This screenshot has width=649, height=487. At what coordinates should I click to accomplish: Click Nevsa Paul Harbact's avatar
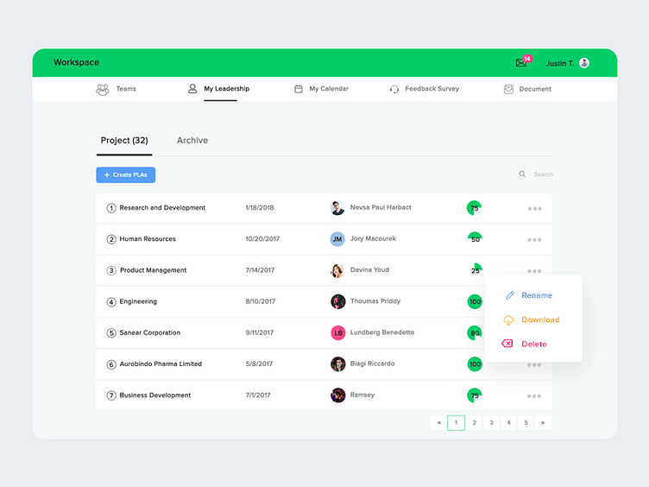tap(337, 208)
